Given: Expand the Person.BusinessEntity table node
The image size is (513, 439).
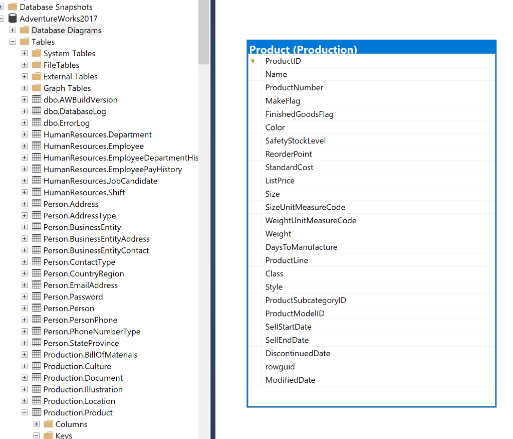Looking at the screenshot, I should pyautogui.click(x=25, y=227).
